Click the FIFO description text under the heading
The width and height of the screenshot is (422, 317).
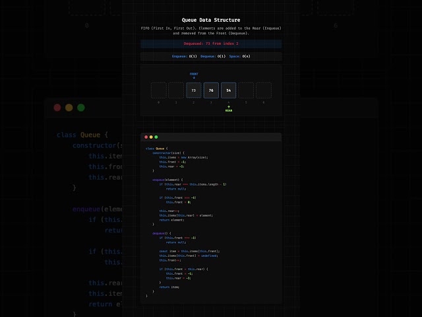[211, 31]
